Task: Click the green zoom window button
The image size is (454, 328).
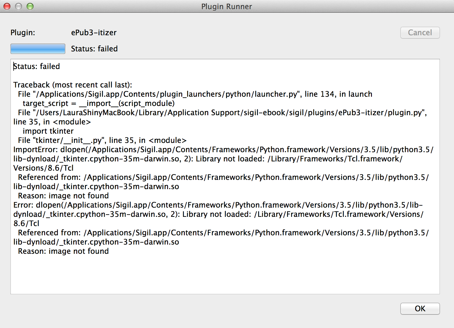Action: click(x=30, y=6)
